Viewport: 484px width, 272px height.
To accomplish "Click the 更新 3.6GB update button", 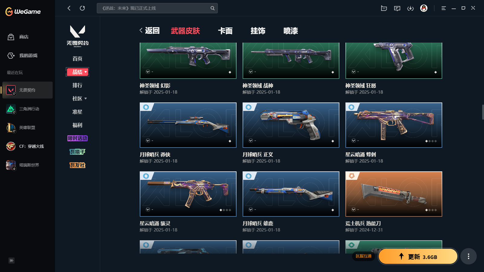I will tap(418, 257).
